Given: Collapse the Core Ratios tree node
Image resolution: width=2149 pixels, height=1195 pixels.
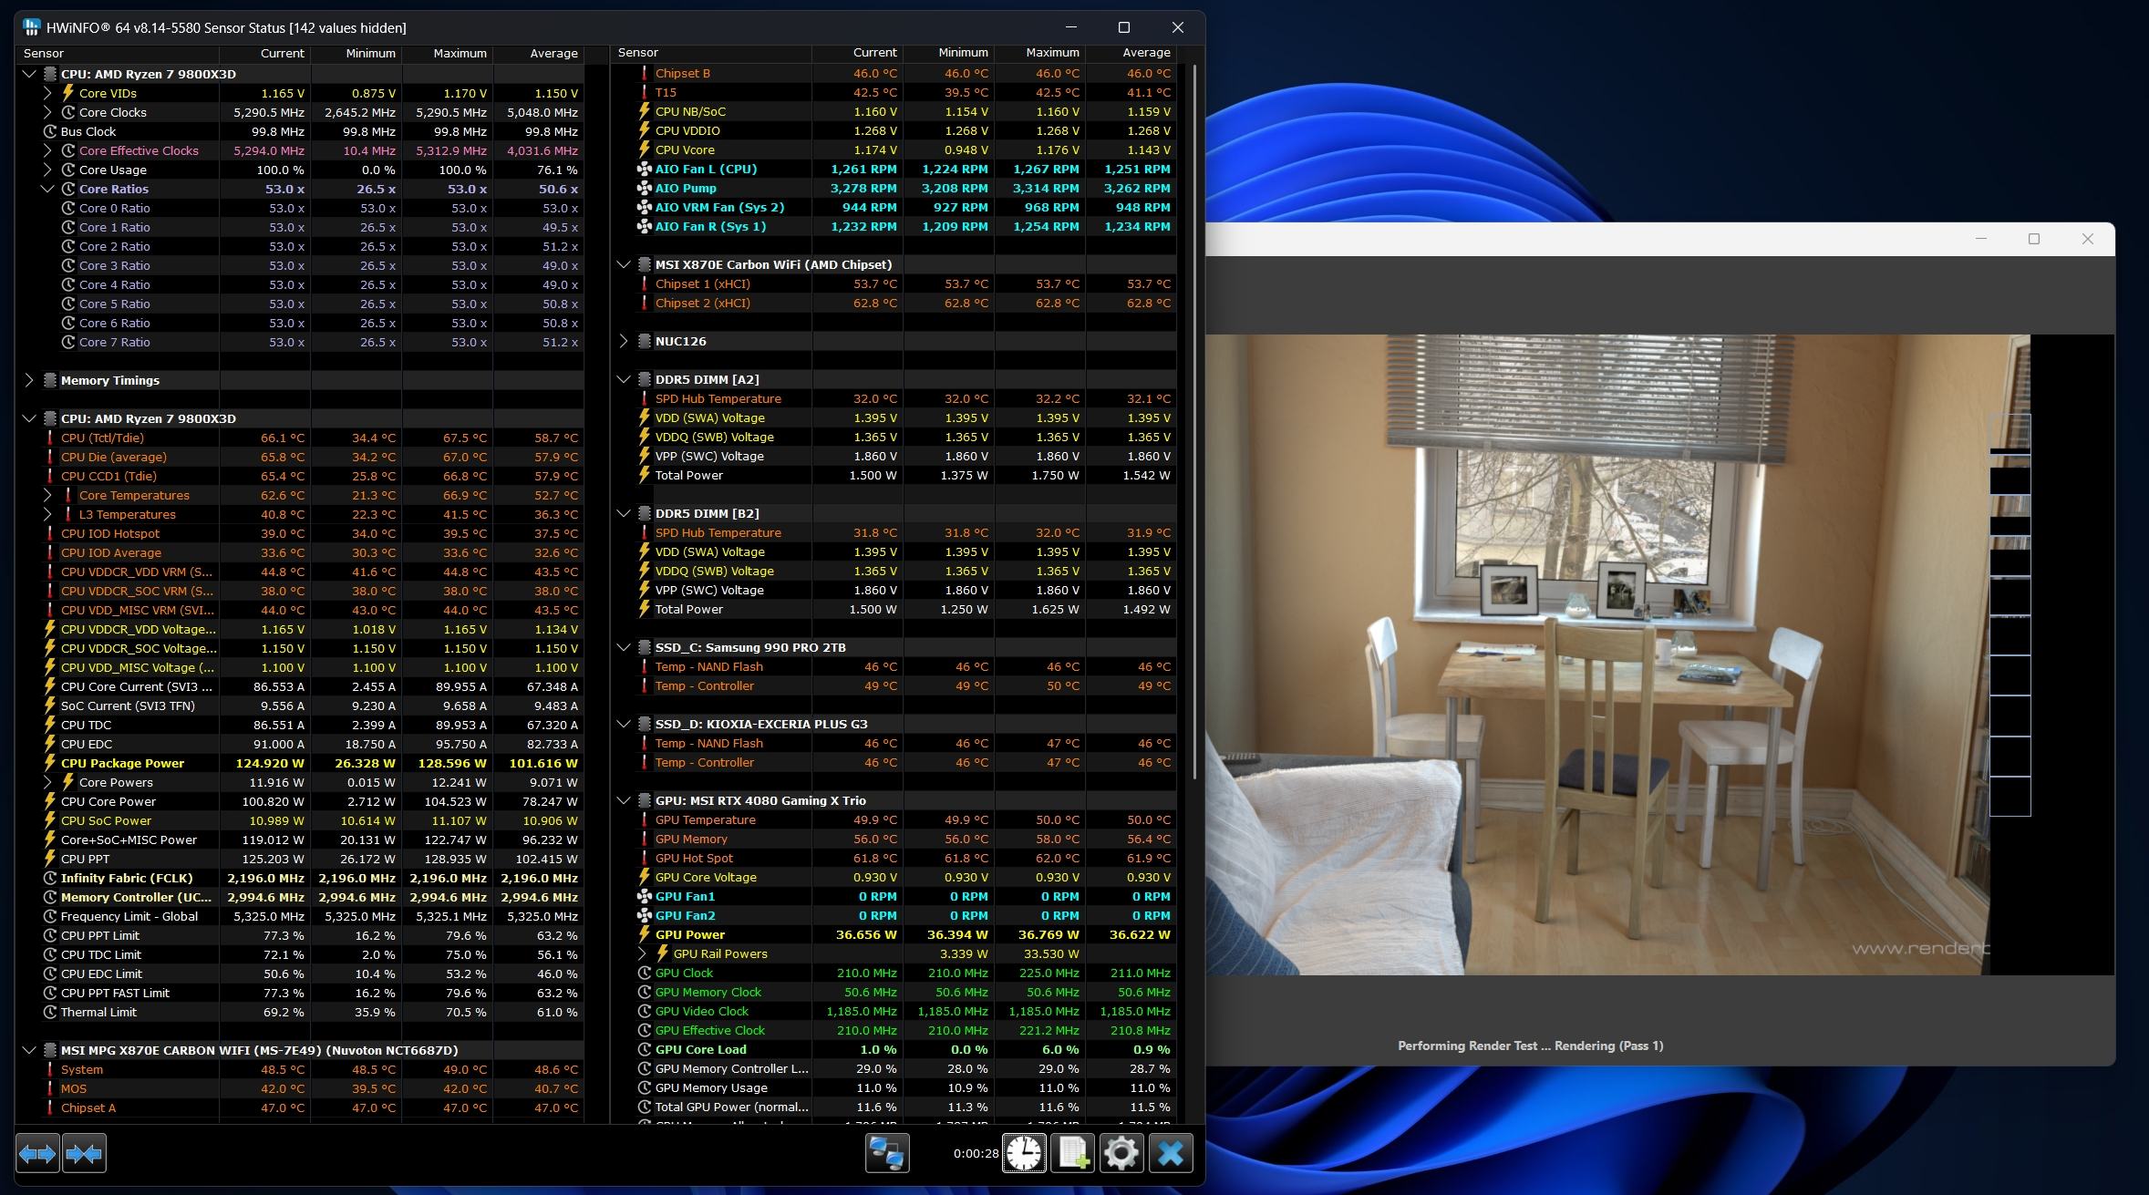Looking at the screenshot, I should 47,189.
